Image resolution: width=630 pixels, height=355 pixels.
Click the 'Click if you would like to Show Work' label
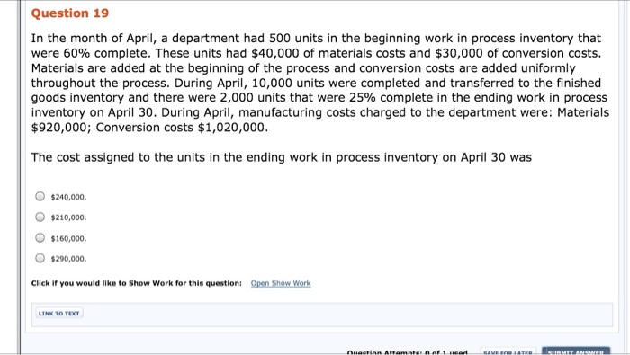tap(137, 283)
